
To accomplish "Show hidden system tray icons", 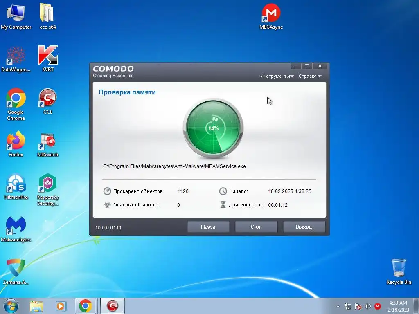I will click(x=338, y=306).
